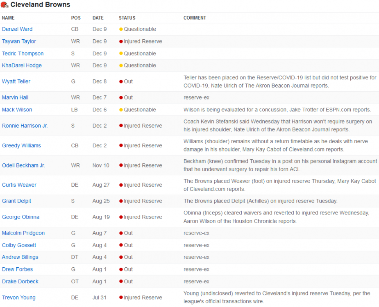Screen dimensions: 379x307
Task: Click the DT position cell
Action: [x=75, y=257]
